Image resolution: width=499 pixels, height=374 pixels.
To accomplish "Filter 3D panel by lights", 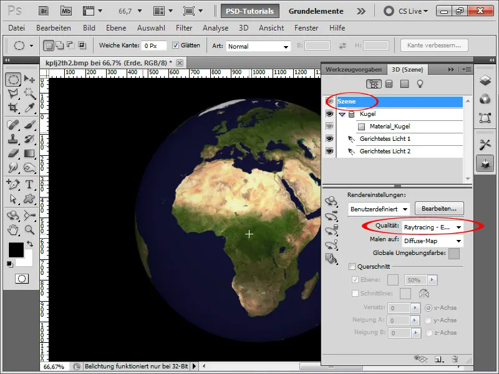I will pyautogui.click(x=420, y=84).
